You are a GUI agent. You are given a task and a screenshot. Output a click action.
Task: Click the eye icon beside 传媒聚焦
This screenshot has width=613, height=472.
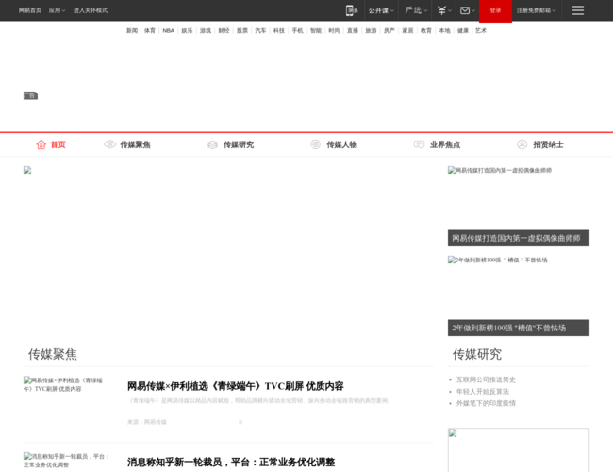(109, 144)
